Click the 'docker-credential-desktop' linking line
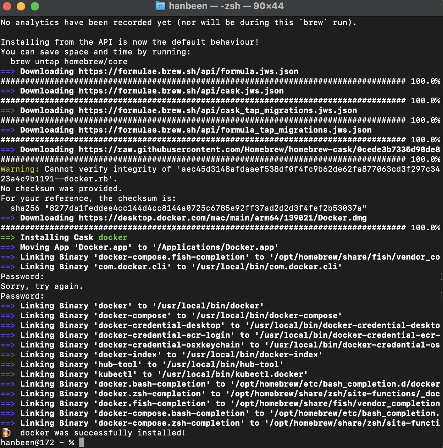The height and width of the screenshot is (448, 443). click(220, 325)
